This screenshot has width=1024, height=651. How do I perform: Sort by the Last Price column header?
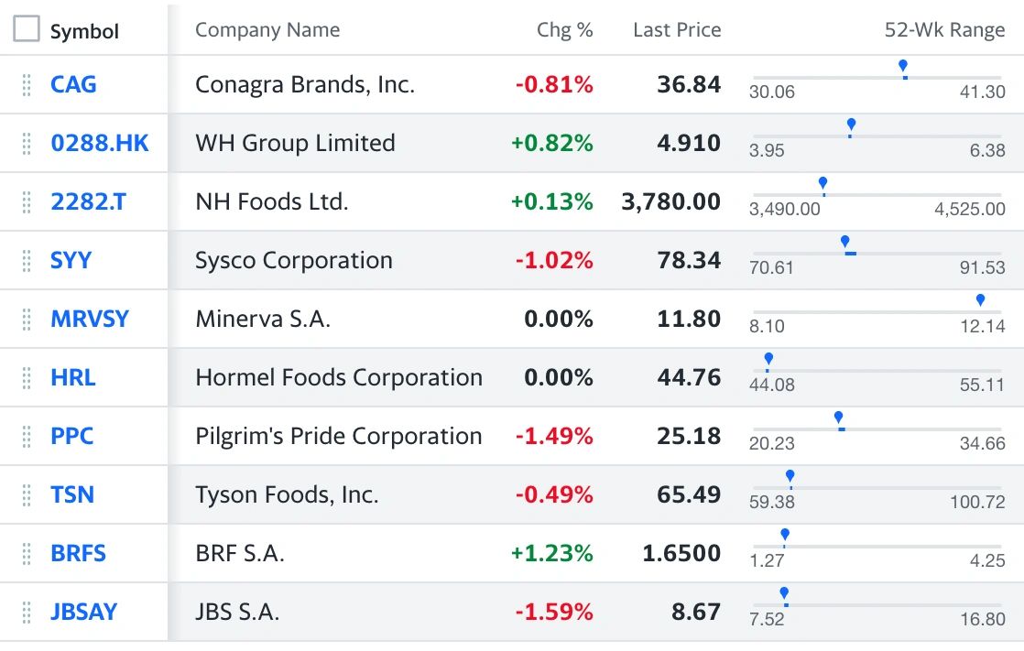[677, 30]
